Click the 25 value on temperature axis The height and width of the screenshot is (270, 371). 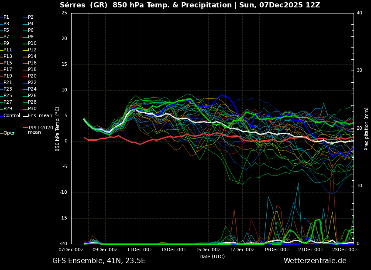click(64, 13)
